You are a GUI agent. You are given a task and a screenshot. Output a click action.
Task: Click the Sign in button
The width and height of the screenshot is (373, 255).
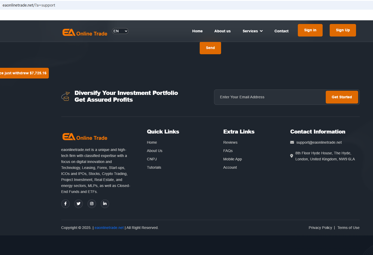click(x=310, y=30)
